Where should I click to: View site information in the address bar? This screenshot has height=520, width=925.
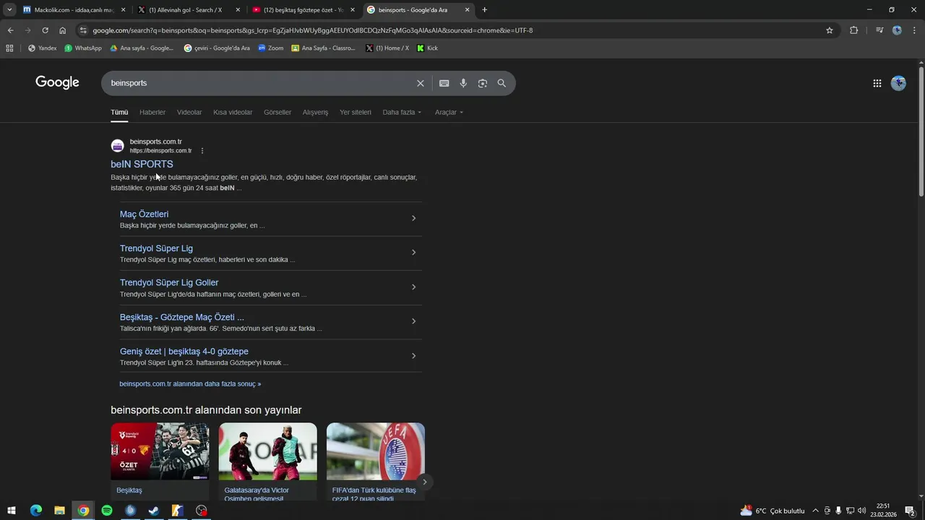pos(84,30)
